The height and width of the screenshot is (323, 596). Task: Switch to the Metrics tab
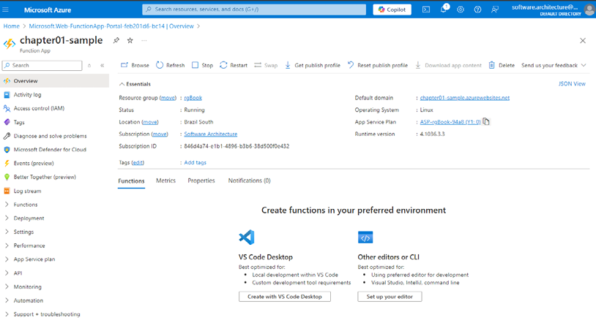pyautogui.click(x=165, y=180)
